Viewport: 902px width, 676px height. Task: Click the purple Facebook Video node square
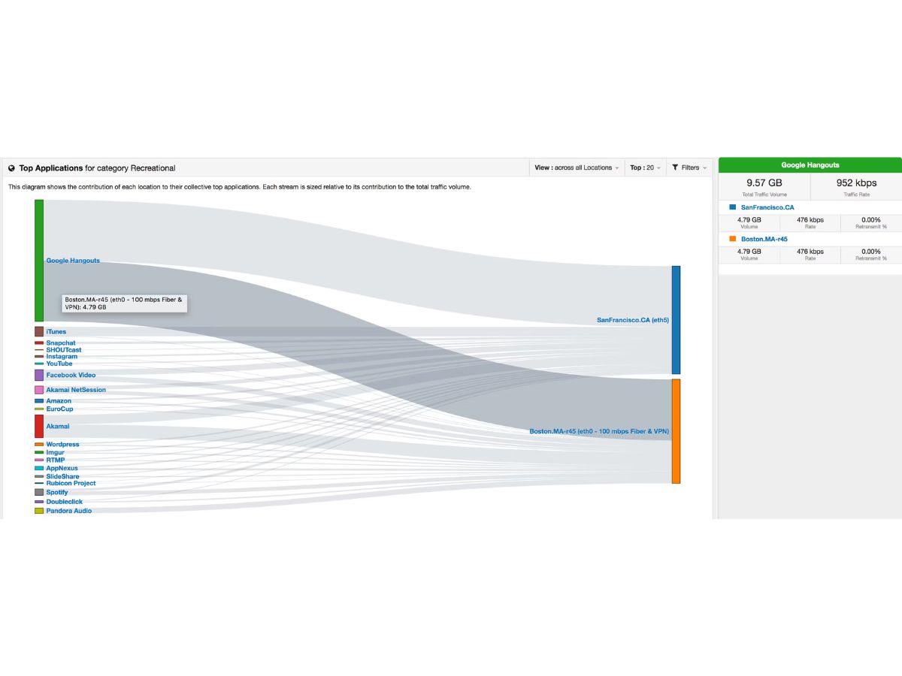pyautogui.click(x=39, y=375)
